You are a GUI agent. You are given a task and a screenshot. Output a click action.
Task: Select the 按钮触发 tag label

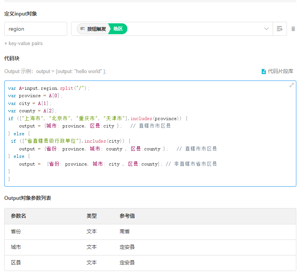coord(96,29)
